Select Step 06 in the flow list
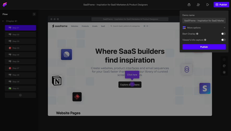231x131 pixels. point(20,61)
